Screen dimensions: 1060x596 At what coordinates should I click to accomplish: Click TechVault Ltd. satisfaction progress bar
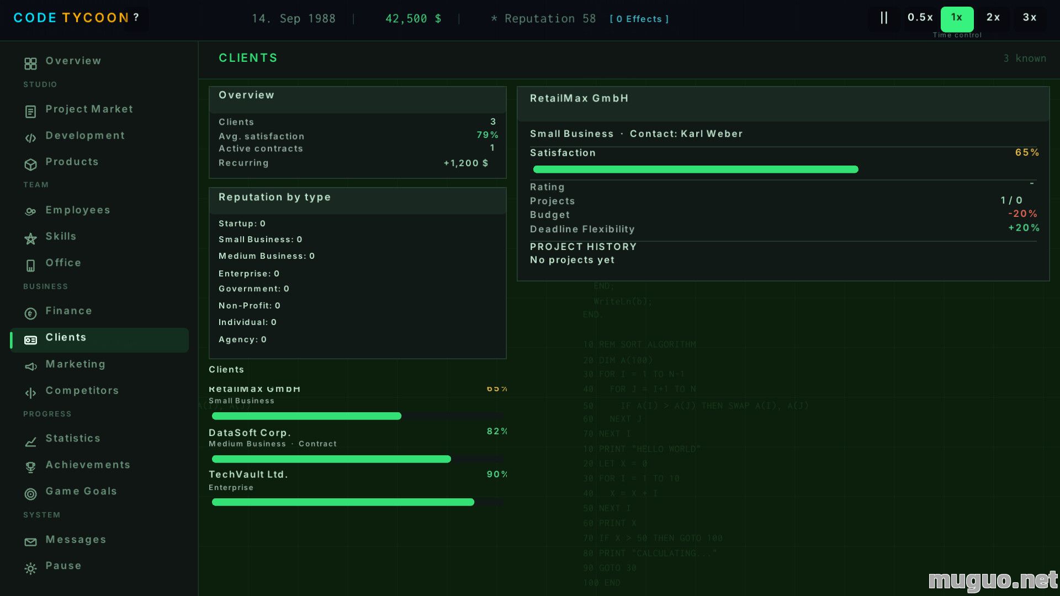(357, 502)
